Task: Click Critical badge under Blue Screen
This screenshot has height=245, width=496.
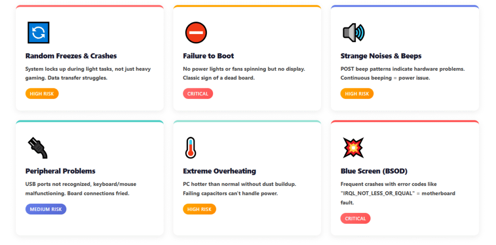Action: point(355,218)
